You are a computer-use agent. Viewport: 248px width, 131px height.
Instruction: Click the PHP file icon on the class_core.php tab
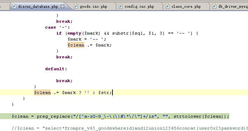point(168,7)
